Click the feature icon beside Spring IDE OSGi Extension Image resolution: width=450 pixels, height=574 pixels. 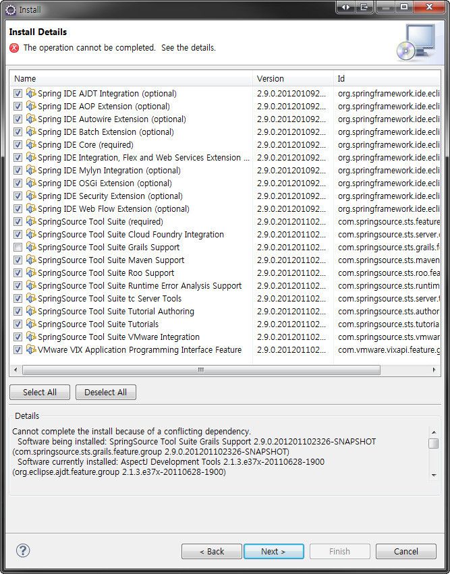[31, 183]
